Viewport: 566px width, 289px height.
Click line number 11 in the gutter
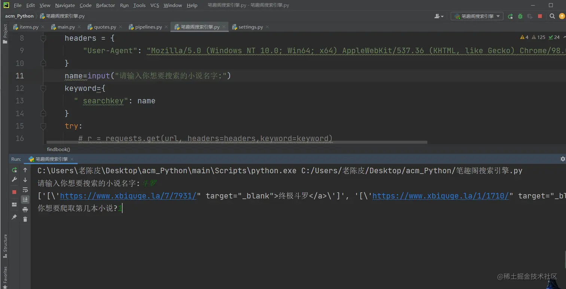tap(19, 76)
